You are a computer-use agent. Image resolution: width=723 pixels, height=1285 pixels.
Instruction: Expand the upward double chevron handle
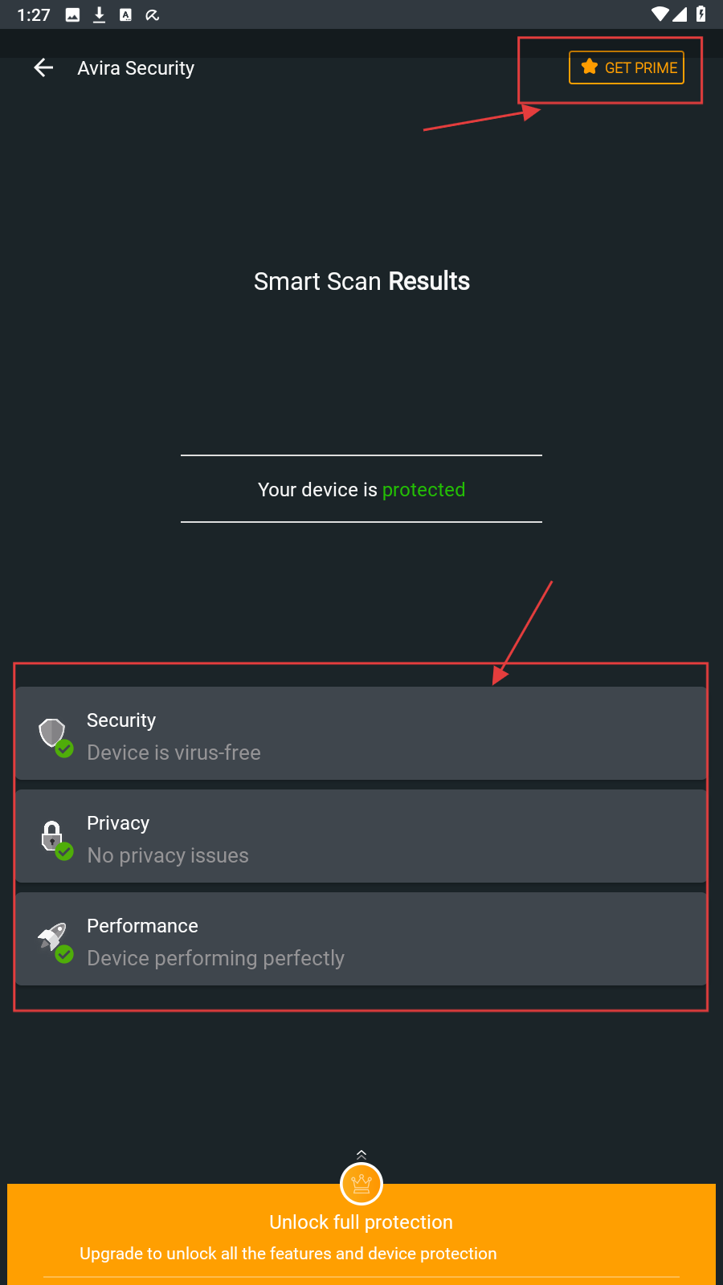coord(361,1155)
